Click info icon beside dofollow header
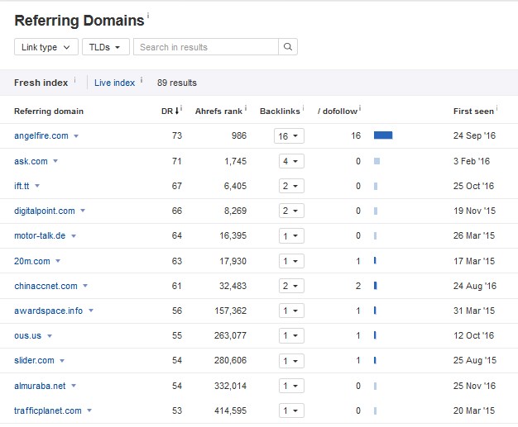518x427 pixels. (360, 108)
